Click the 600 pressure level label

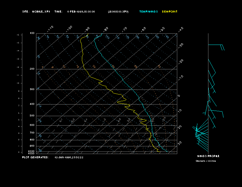(x=32, y=125)
